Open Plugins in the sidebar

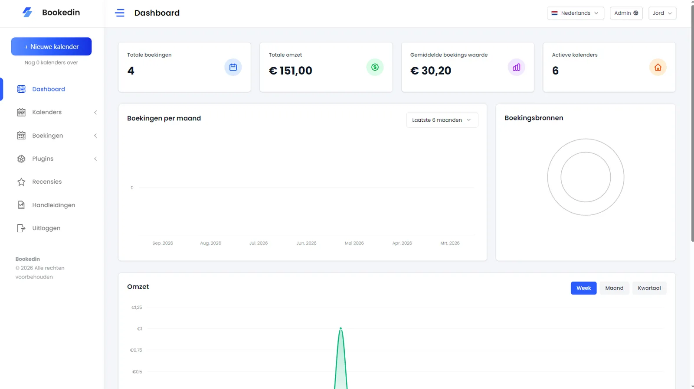[43, 159]
